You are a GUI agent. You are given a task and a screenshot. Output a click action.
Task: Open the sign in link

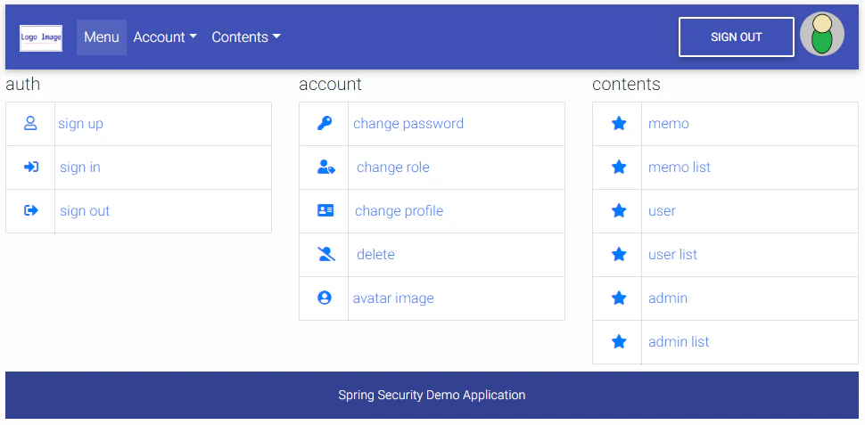pyautogui.click(x=80, y=167)
